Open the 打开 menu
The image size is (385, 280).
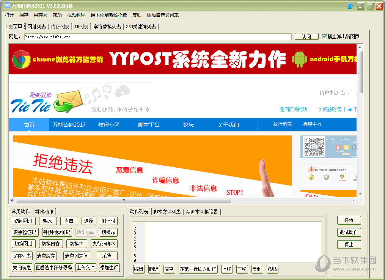tap(9, 15)
